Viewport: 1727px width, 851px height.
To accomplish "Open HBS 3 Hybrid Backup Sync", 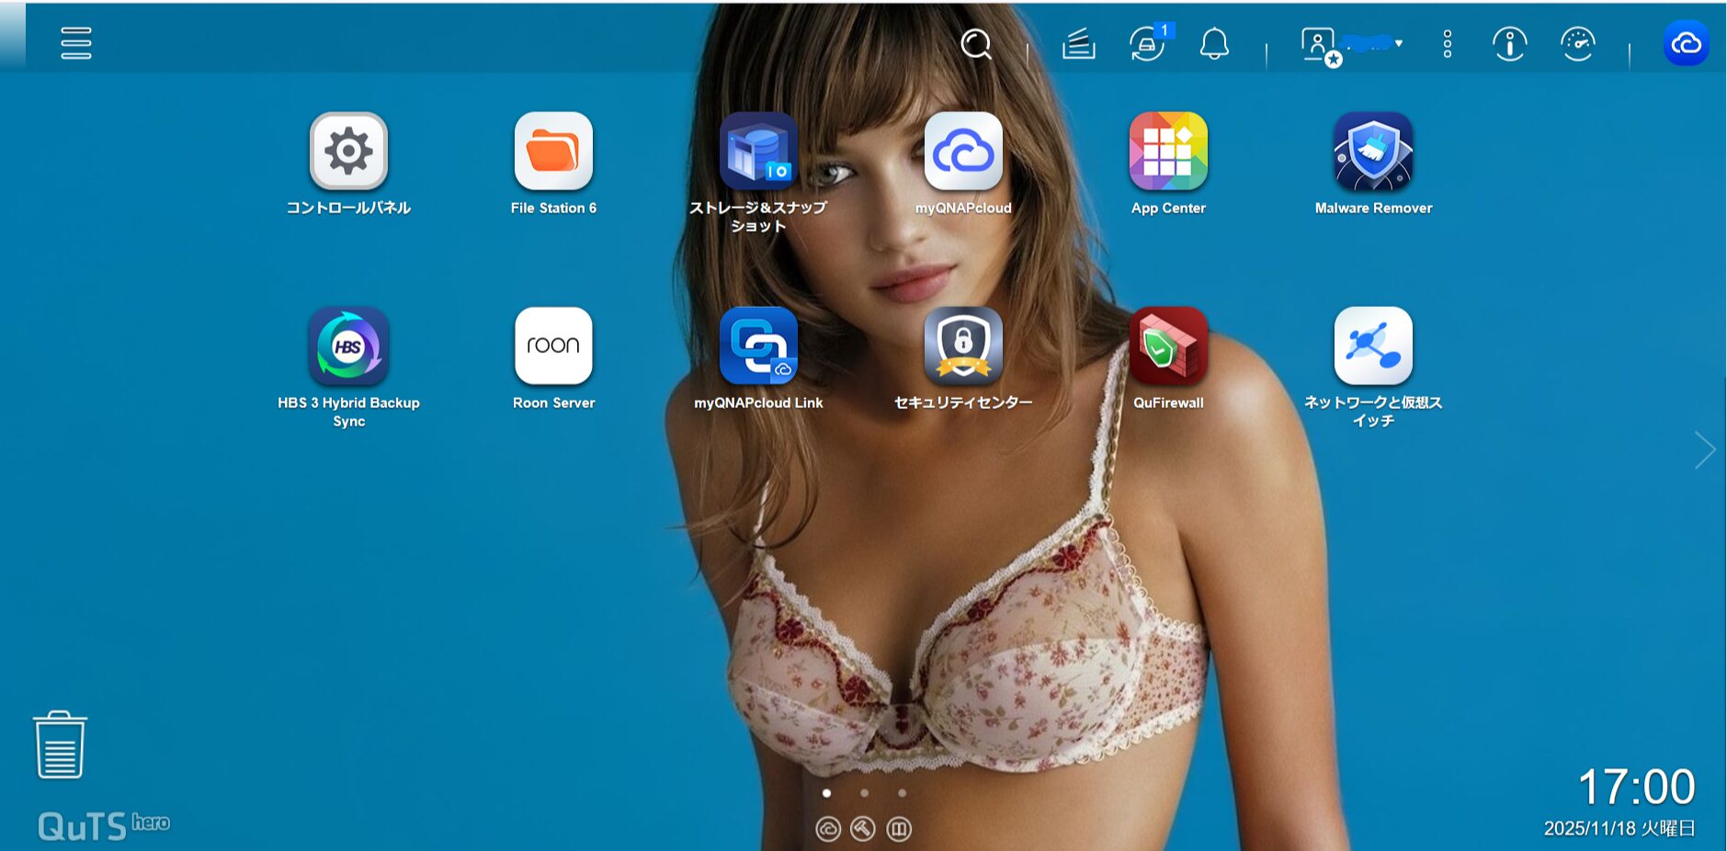I will [x=348, y=346].
